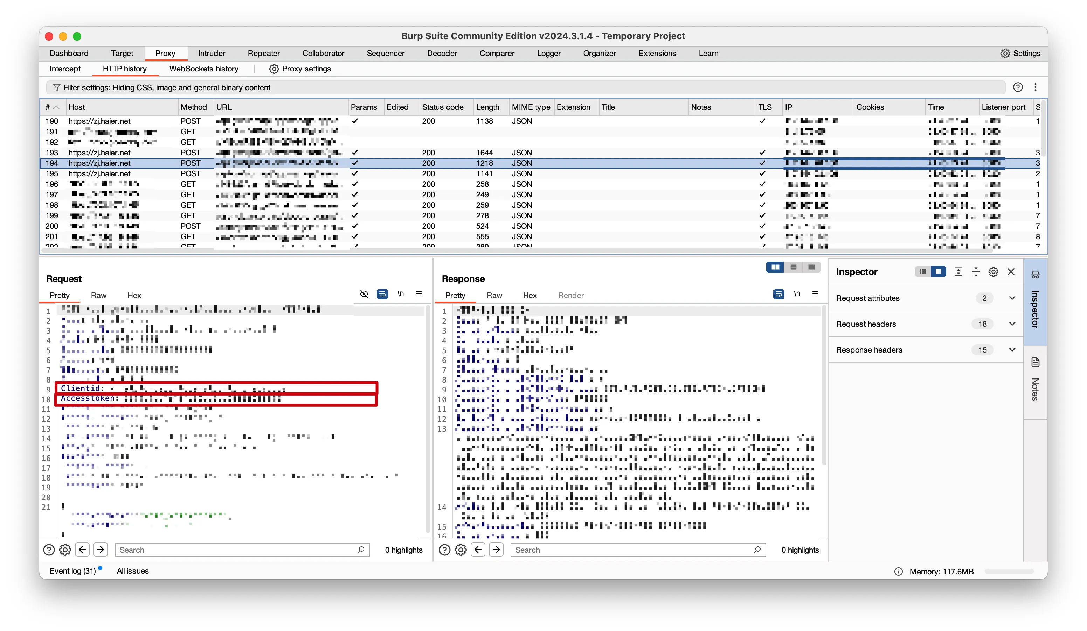Click the response Search field

632,550
